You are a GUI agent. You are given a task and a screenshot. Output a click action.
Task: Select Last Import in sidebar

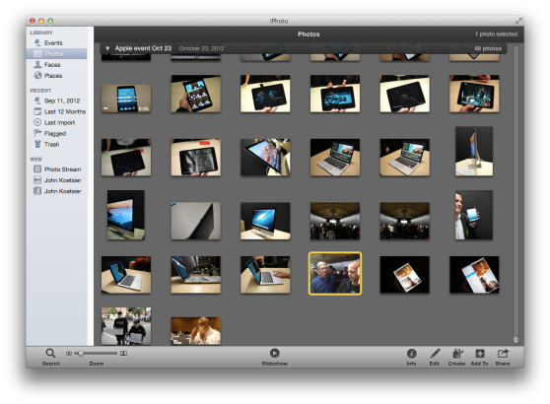59,122
